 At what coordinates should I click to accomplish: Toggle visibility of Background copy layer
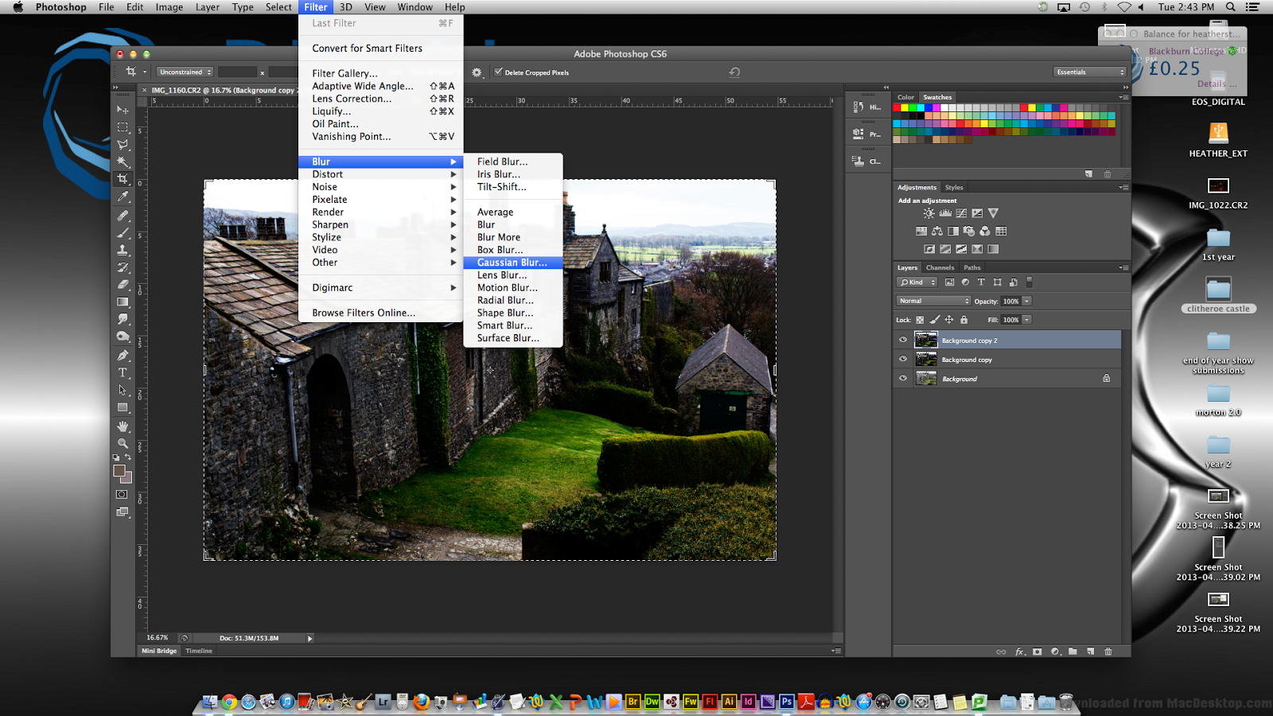pyautogui.click(x=902, y=359)
